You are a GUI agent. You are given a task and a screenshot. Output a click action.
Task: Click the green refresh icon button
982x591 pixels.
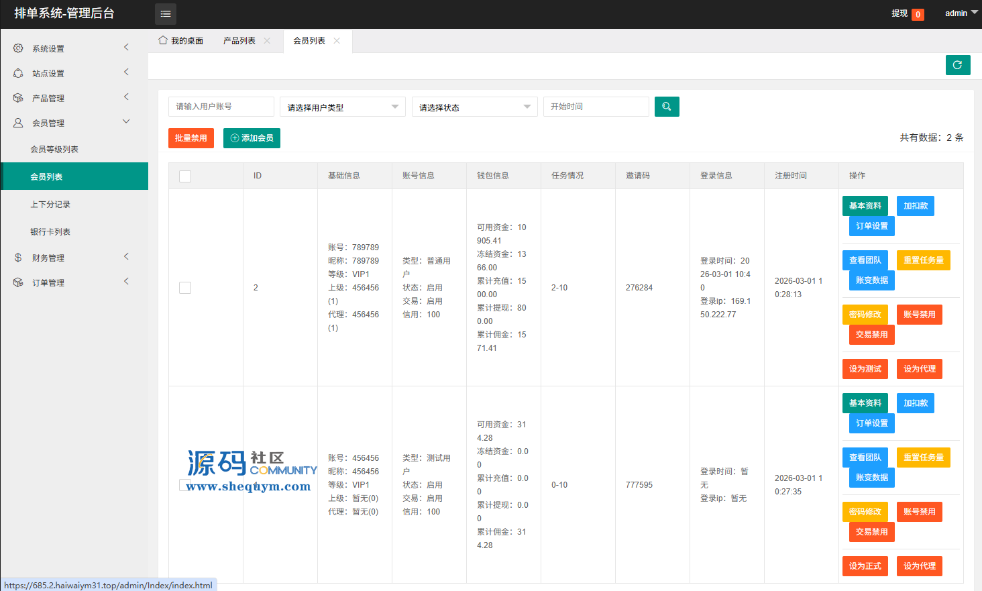coord(957,65)
